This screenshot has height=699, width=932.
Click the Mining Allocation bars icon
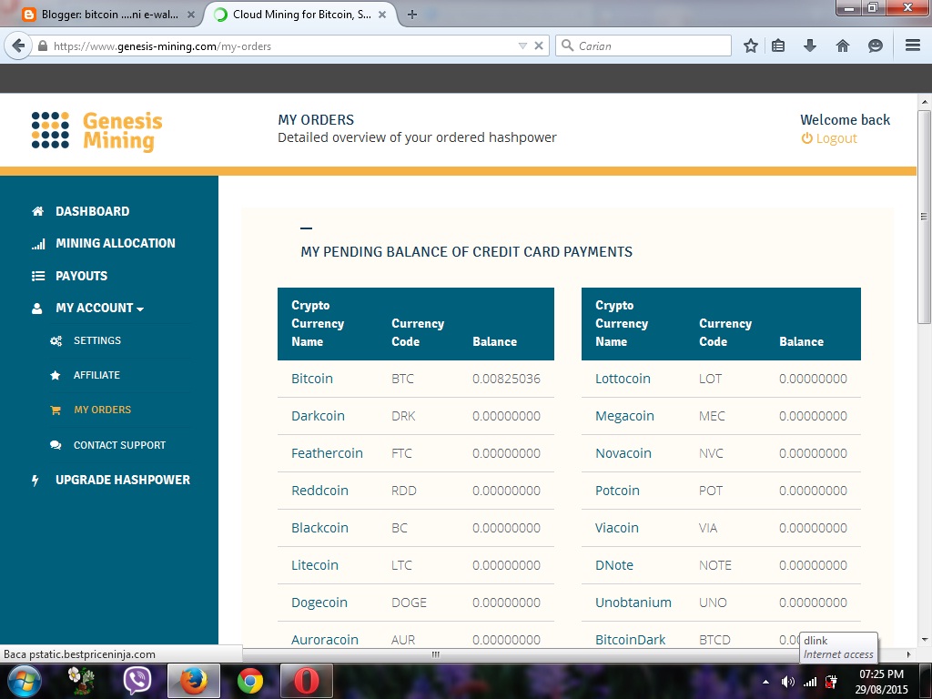pos(38,244)
